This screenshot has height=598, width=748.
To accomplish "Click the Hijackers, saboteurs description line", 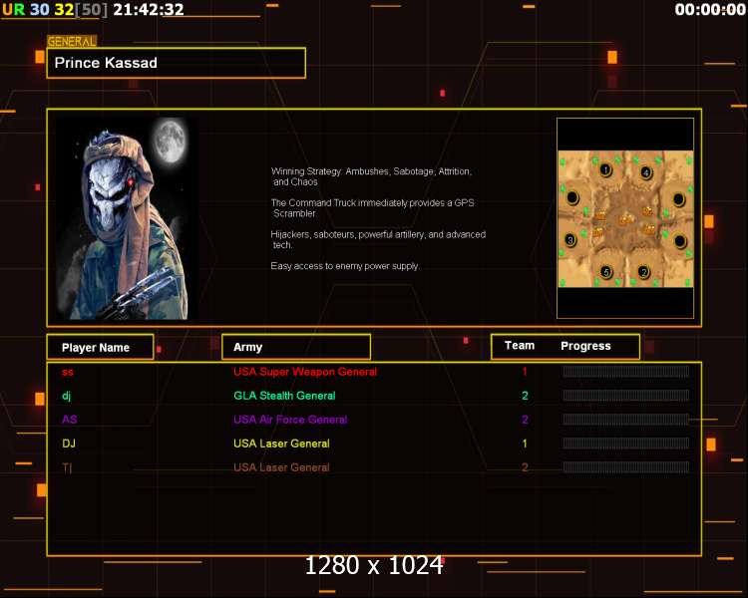I will tap(378, 239).
